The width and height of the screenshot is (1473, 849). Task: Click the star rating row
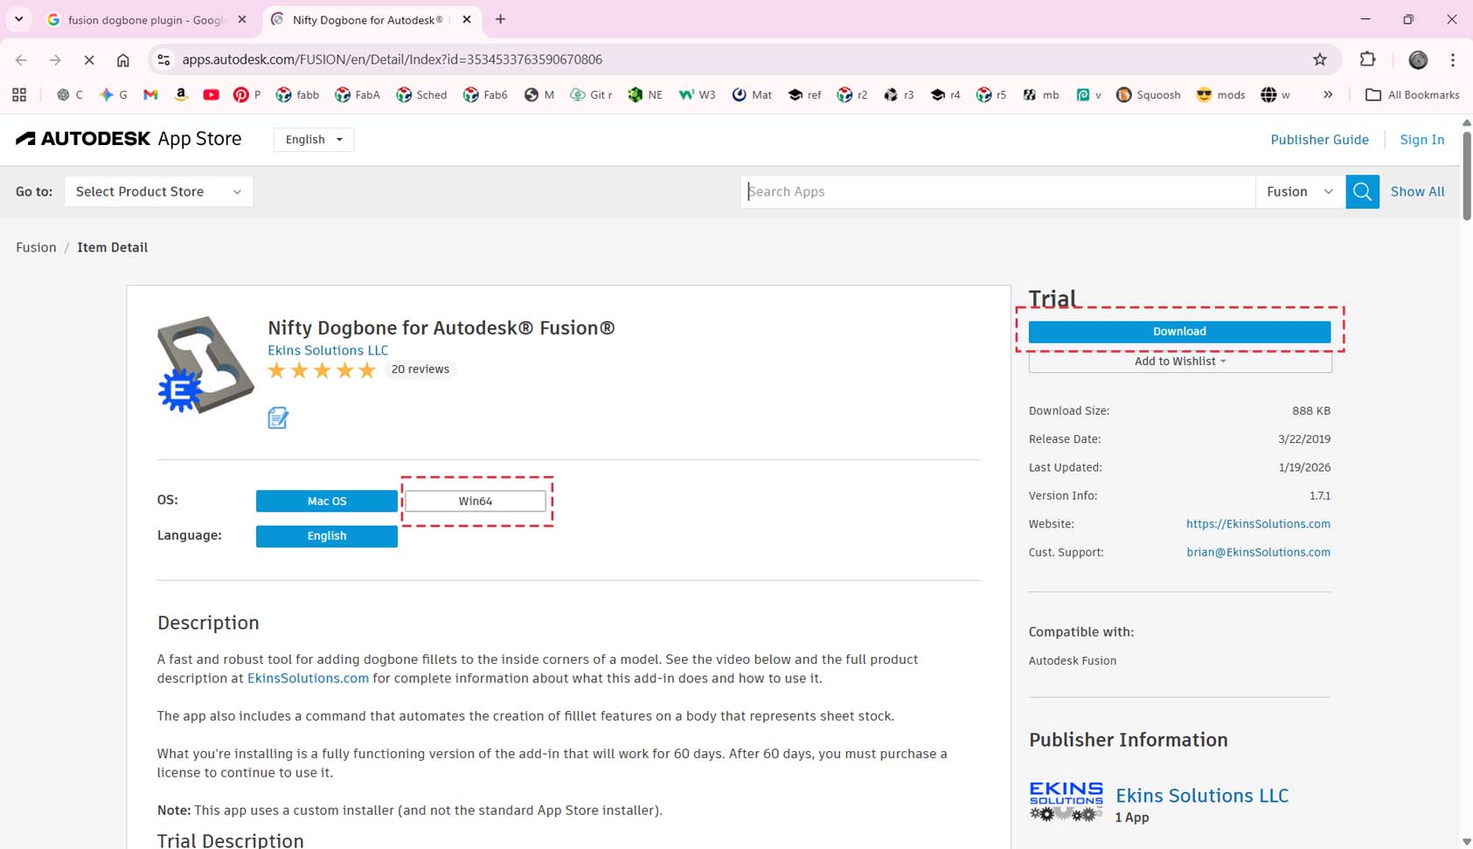tap(322, 370)
